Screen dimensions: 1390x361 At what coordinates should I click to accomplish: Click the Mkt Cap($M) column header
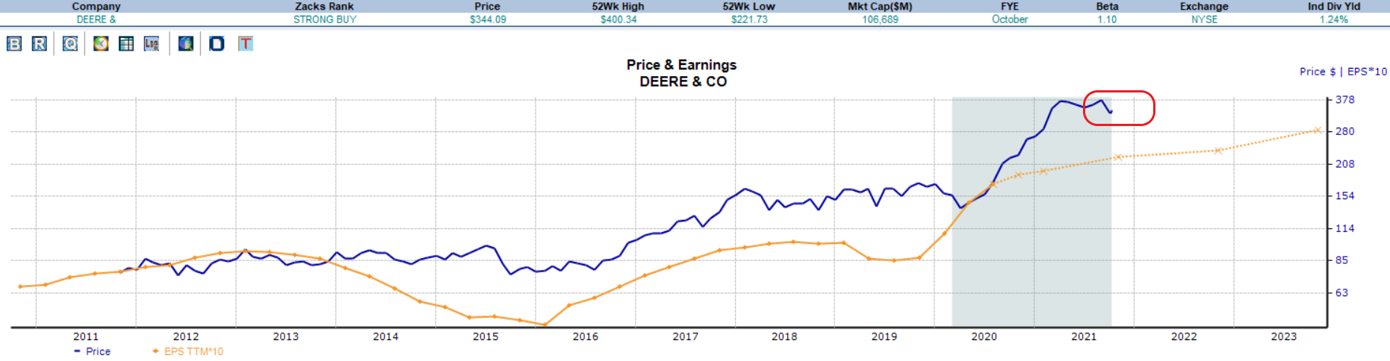click(x=880, y=6)
